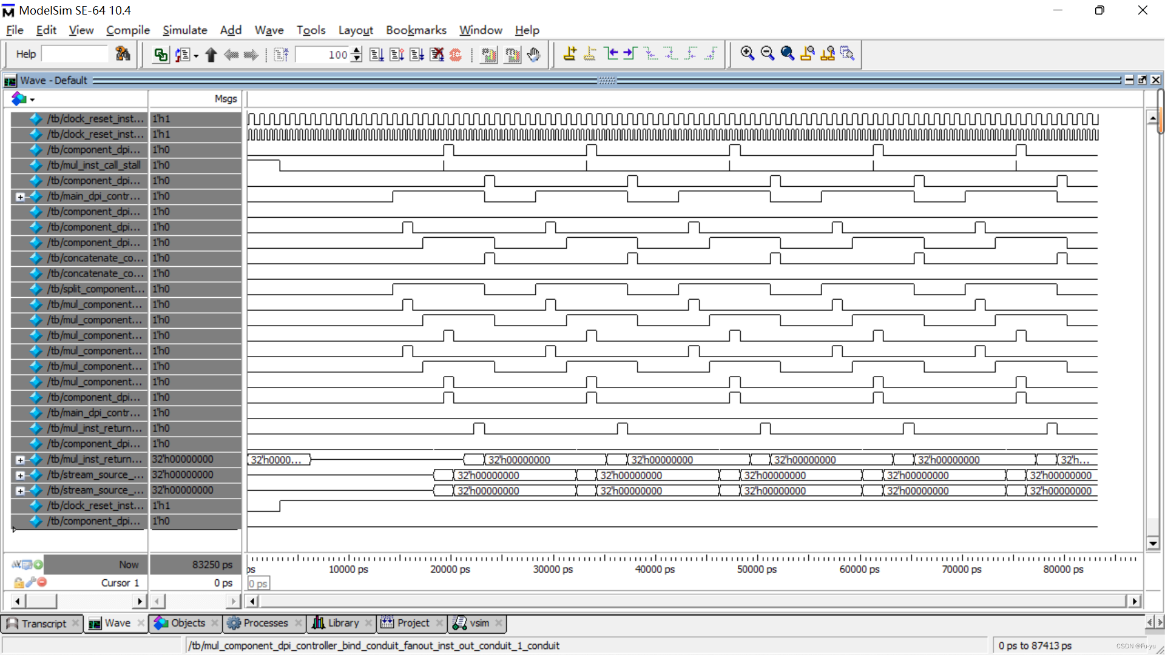1165x655 pixels.
Task: Expand the /tb/main_dpi_contr signal bus
Action: pyautogui.click(x=20, y=196)
